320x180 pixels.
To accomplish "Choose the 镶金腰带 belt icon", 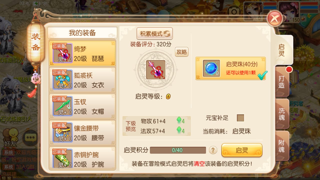I will (62, 132).
